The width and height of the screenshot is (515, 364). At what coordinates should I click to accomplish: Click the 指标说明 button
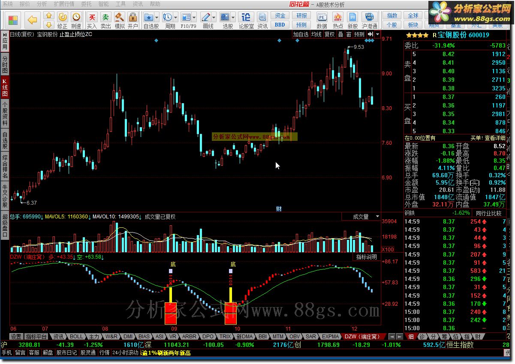coord(367,257)
